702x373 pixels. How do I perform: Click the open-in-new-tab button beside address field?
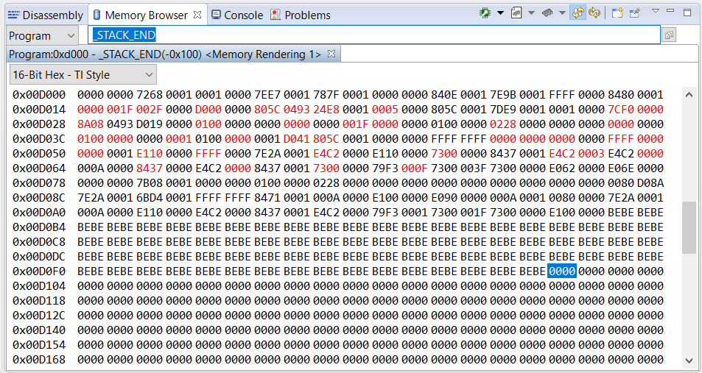click(x=670, y=35)
